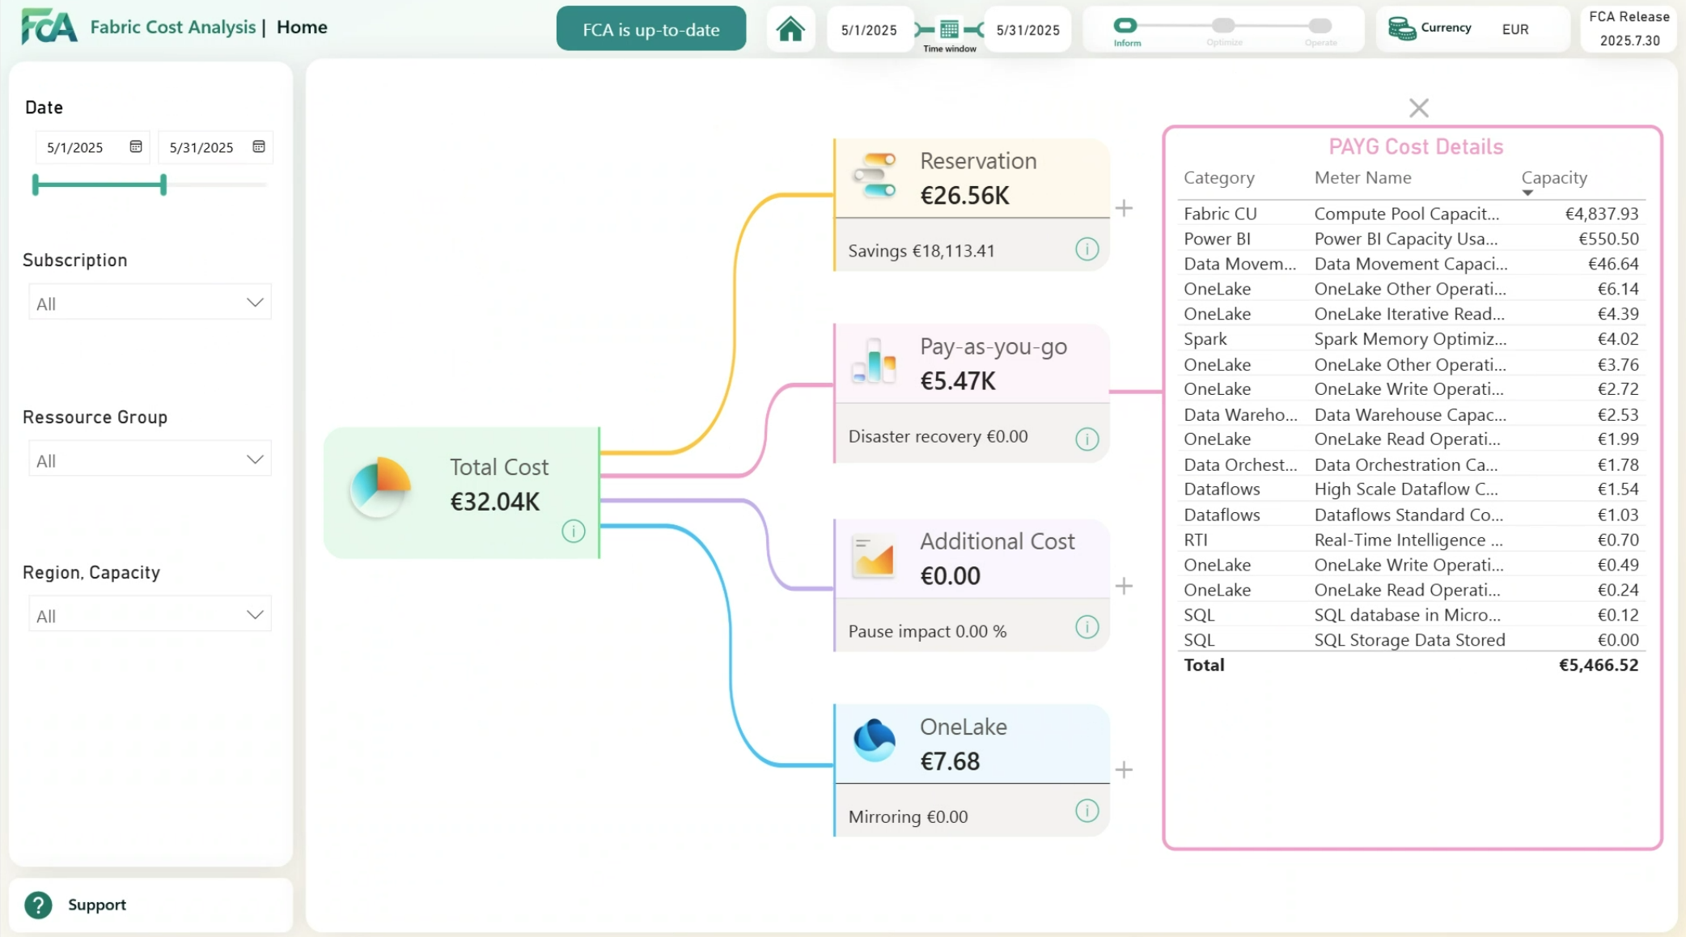The image size is (1686, 937).
Task: Open the Subscription dropdown
Action: 150,303
